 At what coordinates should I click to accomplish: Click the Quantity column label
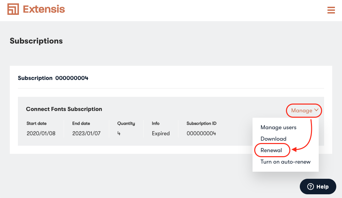[126, 123]
